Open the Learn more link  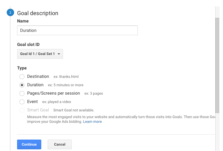tap(93, 121)
